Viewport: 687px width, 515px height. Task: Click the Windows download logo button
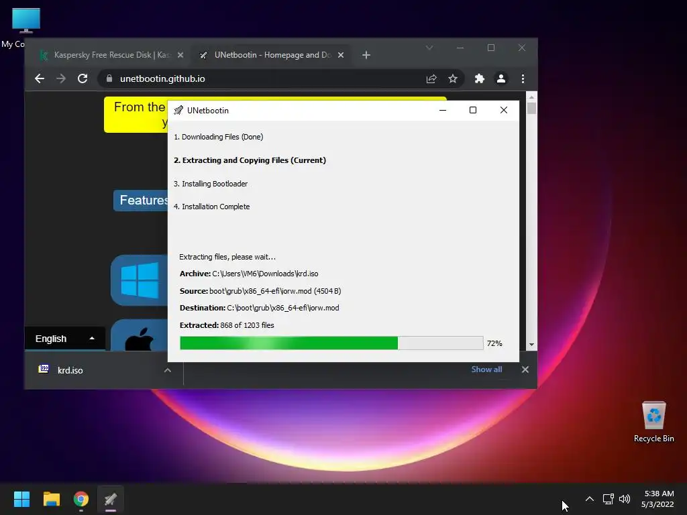click(x=140, y=280)
